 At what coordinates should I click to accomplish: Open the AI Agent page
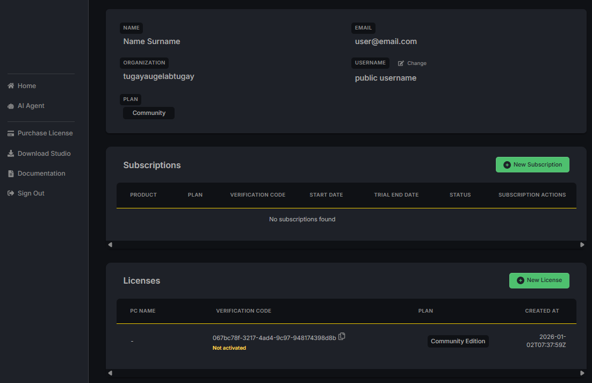point(31,106)
